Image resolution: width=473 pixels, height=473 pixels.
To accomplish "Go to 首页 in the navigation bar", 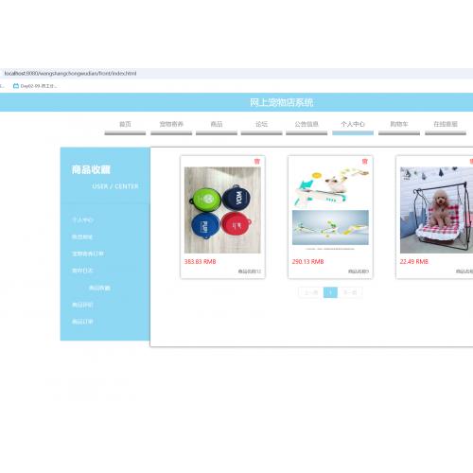I will 125,124.
